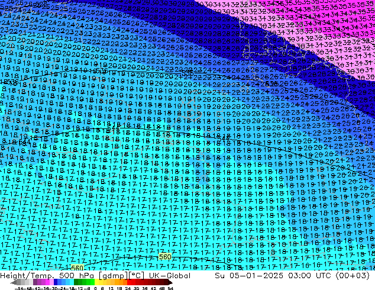Image resolution: width=375 pixels, height=290 pixels.
Task: Click the 560 contour label near bottom left
Action: (77, 268)
